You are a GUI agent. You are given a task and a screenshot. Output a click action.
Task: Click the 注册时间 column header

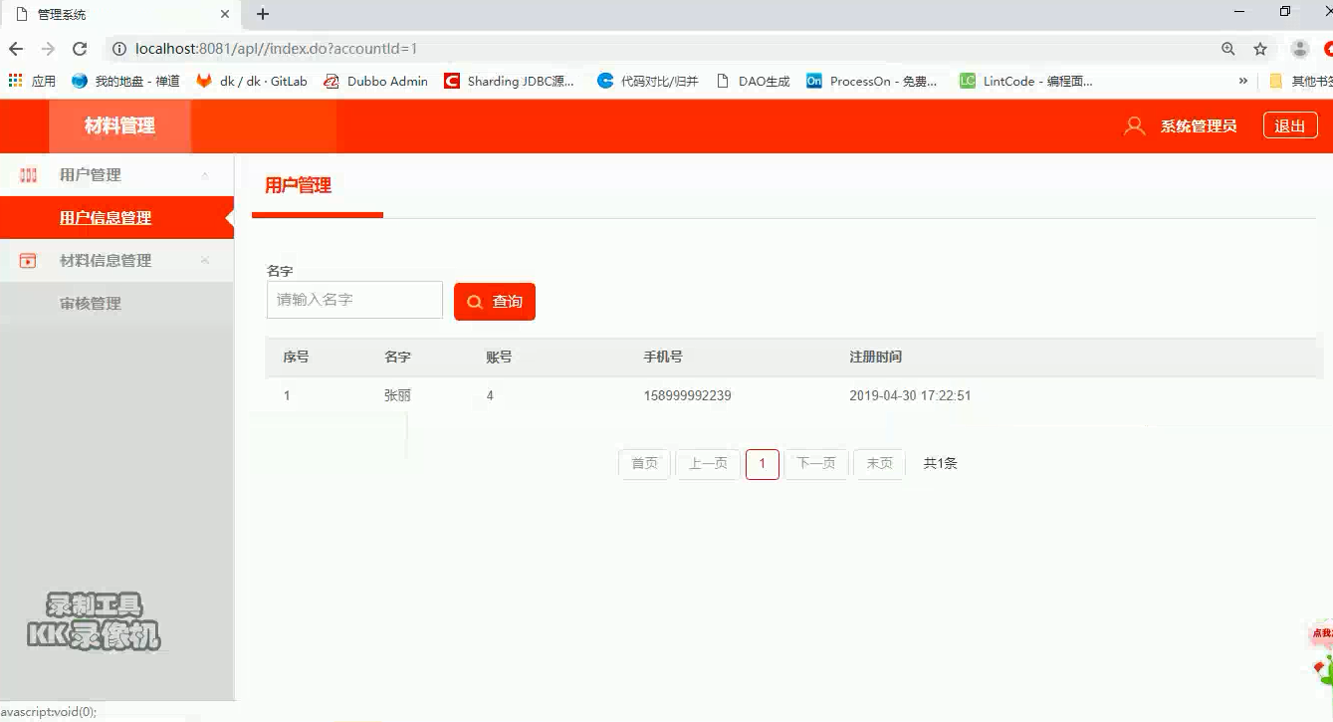tap(876, 357)
